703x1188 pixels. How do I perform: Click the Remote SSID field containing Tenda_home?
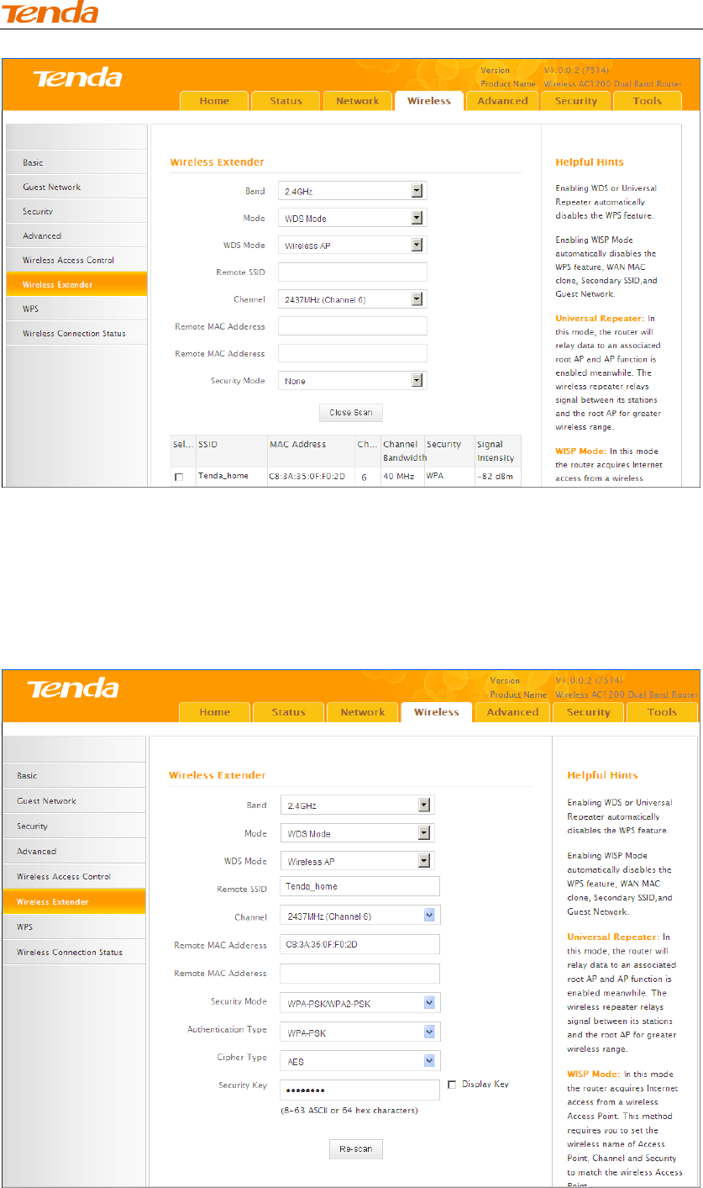(x=360, y=886)
